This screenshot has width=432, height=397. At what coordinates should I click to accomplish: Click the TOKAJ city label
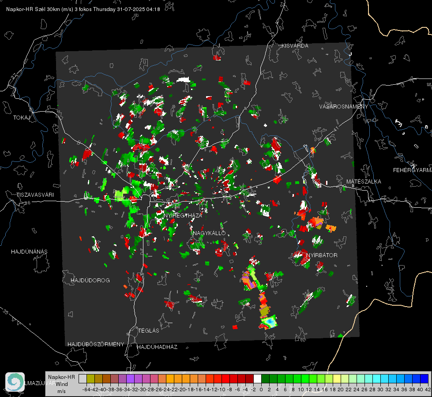click(x=22, y=118)
